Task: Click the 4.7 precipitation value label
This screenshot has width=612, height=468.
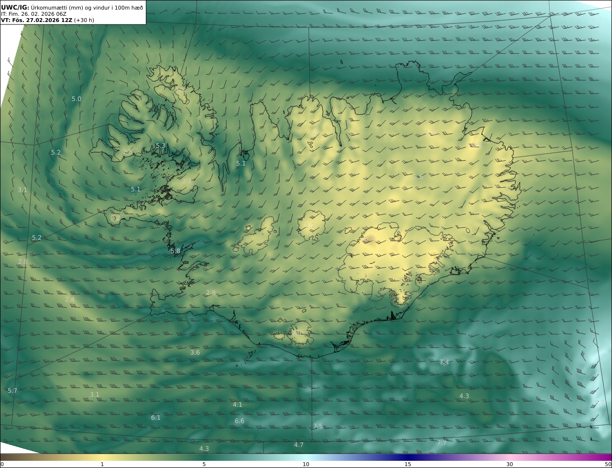Action: coord(299,445)
